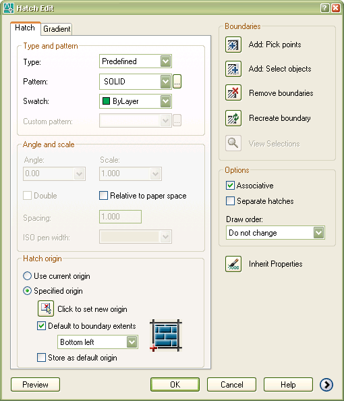Image resolution: width=344 pixels, height=401 pixels.
Task: Uncheck the Associative checkbox
Action: (230, 185)
